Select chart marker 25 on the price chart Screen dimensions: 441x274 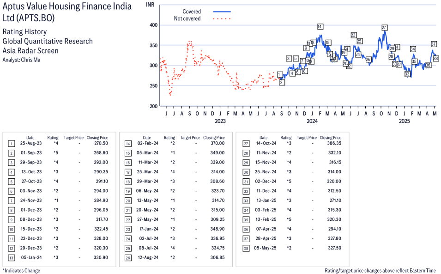pyautogui.click(x=359, y=41)
